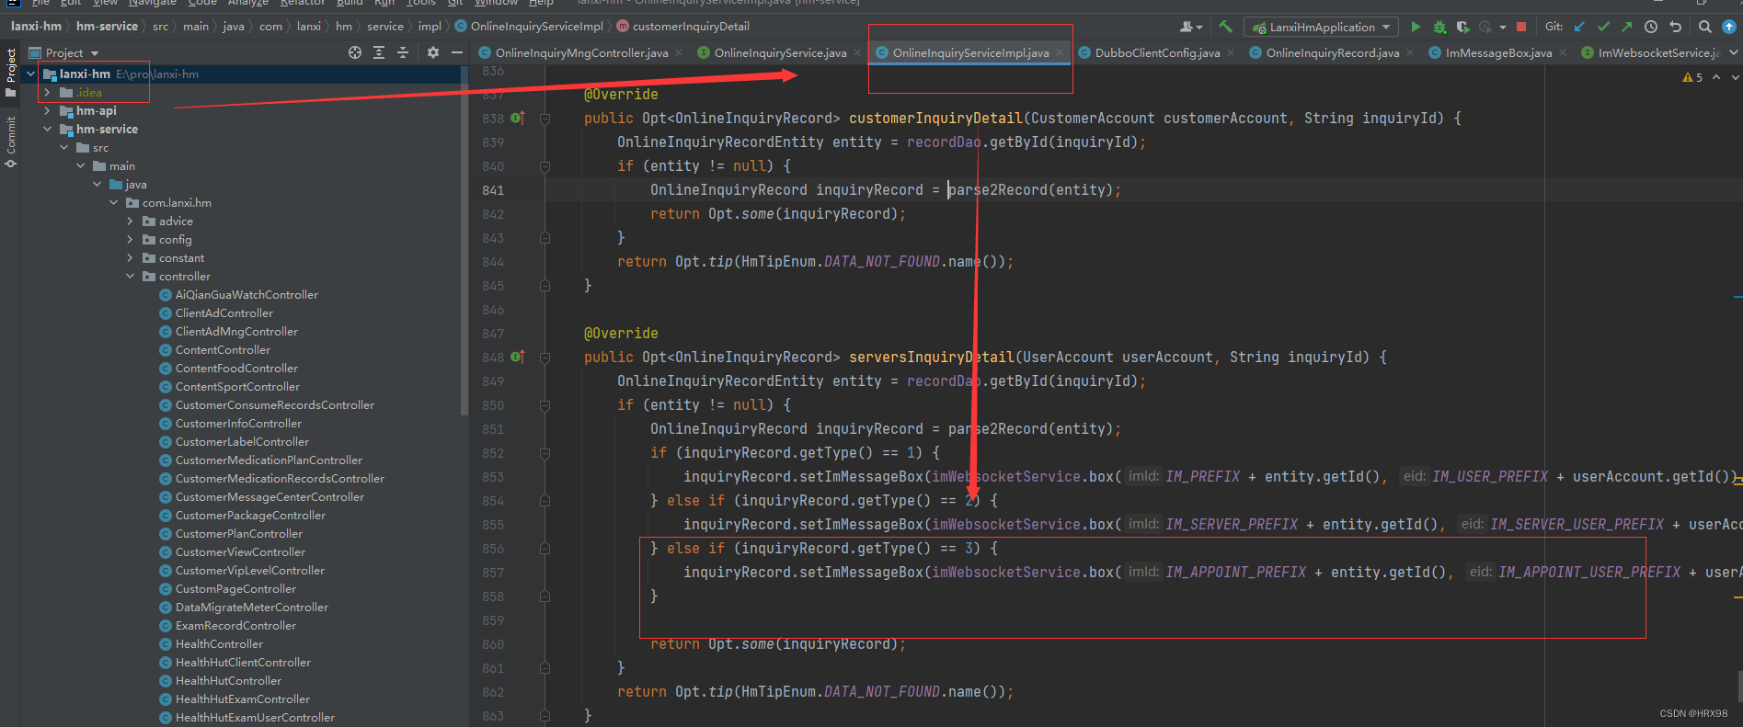Click OnlineInquiryServiceImpl in breadcrumb bar
Image resolution: width=1743 pixels, height=727 pixels.
537,26
